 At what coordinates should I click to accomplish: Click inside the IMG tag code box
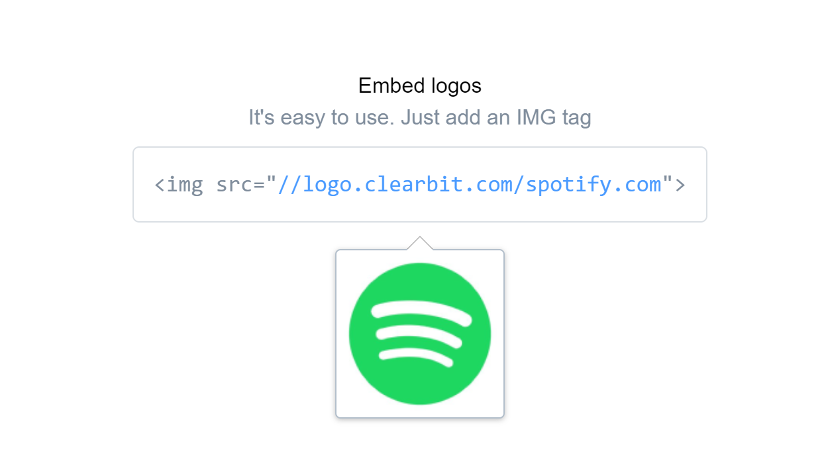[x=420, y=184]
